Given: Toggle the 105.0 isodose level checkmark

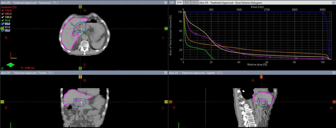Looking at the screenshot, I should [2, 14].
